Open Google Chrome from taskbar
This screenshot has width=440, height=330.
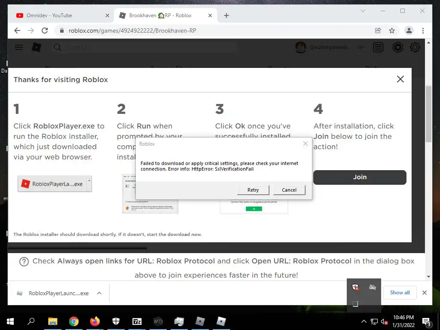pyautogui.click(x=74, y=321)
